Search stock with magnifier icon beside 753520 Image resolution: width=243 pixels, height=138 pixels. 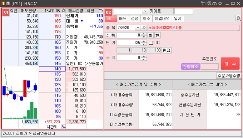[144, 28]
